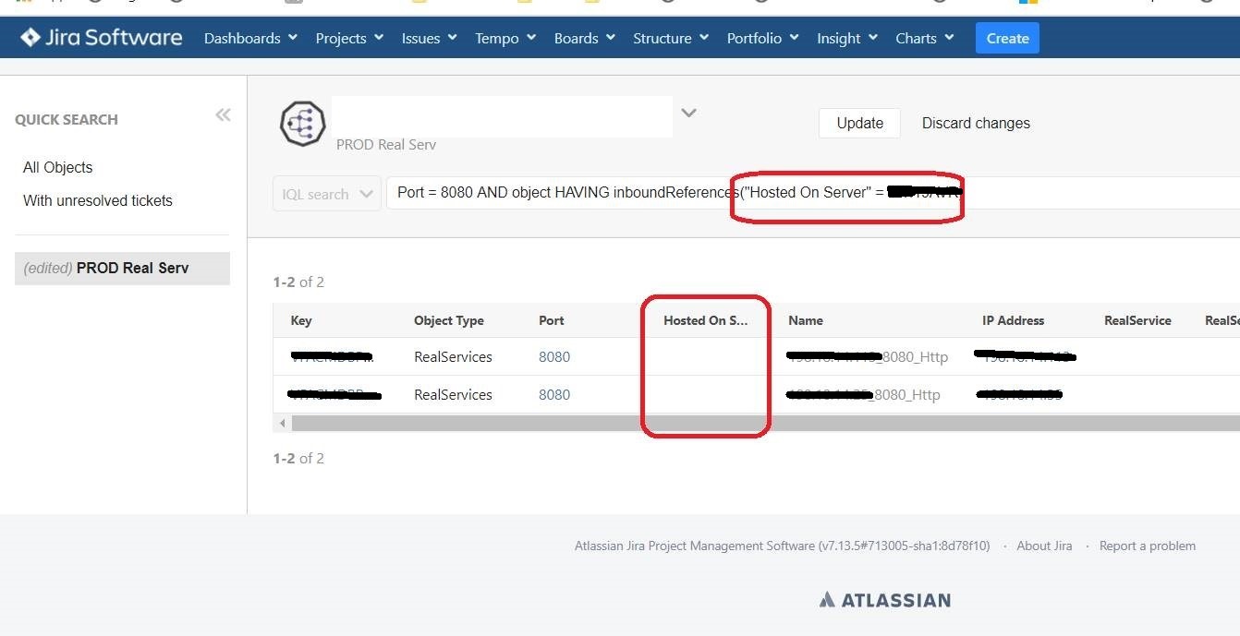Click the Create button
The width and height of the screenshot is (1240, 636).
click(x=1007, y=38)
